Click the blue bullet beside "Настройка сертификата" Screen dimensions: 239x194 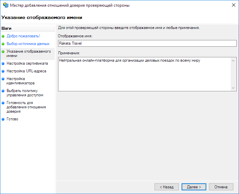[x=3, y=63]
